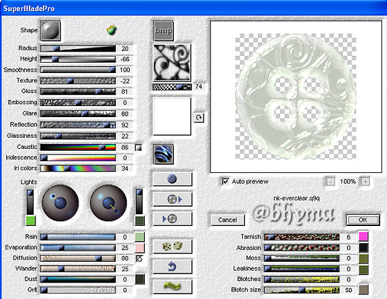Click the taupe Blotch size color swatch
387x299 pixels.
[x=364, y=289]
